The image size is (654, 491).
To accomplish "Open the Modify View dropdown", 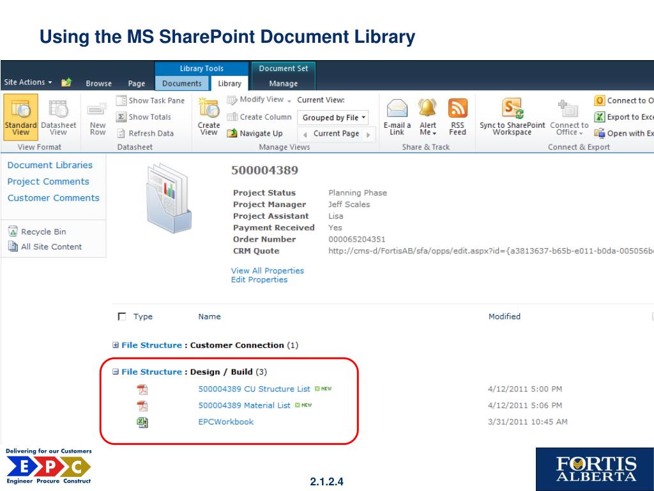I will click(259, 100).
